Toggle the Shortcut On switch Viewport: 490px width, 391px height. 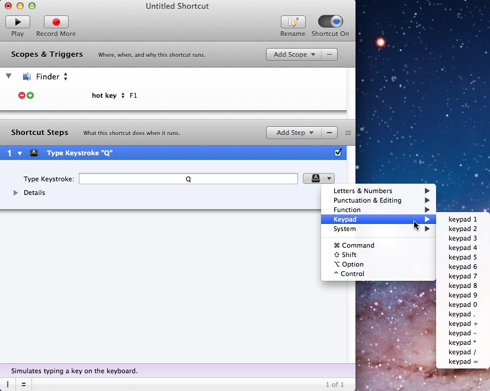tap(331, 22)
